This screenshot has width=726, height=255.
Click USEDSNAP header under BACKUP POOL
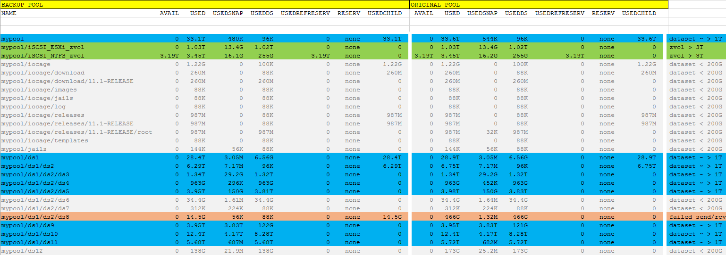[228, 13]
